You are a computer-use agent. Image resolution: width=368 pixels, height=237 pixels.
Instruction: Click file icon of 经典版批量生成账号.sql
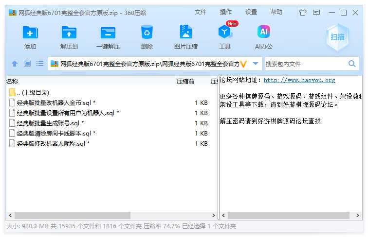point(12,123)
